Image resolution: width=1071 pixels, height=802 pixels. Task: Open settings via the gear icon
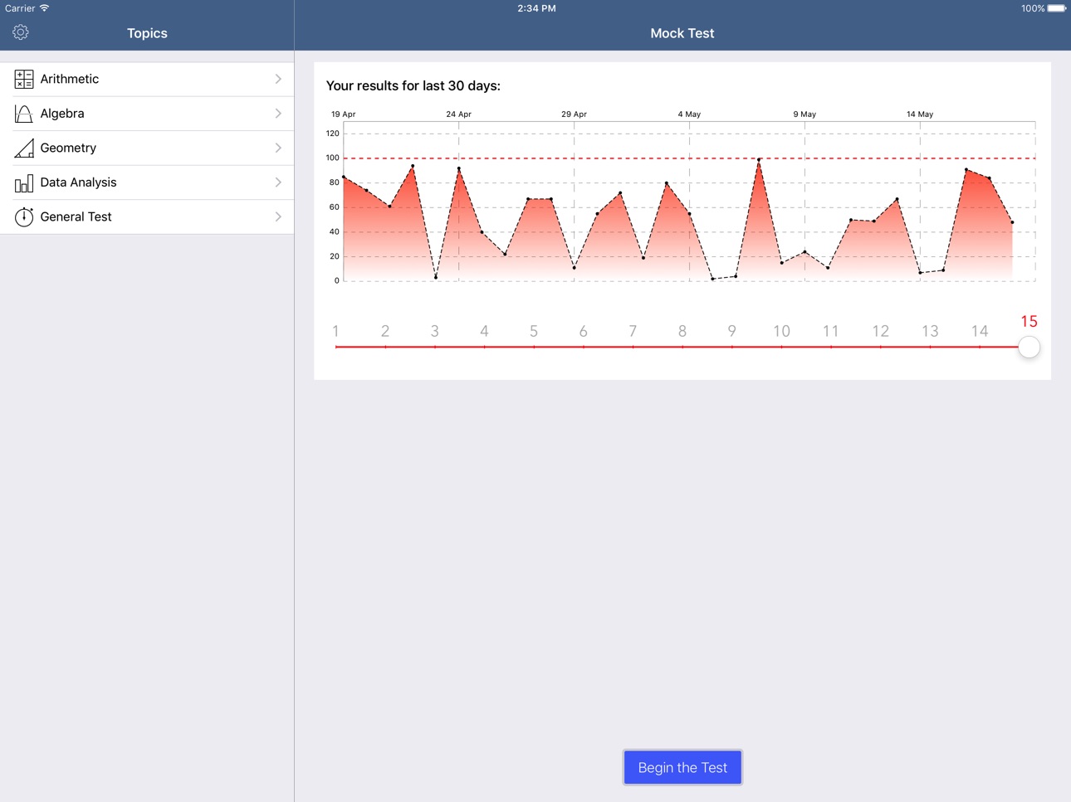(21, 32)
